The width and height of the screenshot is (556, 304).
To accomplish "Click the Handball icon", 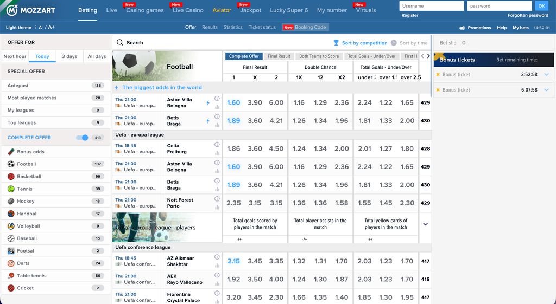I will pos(11,214).
